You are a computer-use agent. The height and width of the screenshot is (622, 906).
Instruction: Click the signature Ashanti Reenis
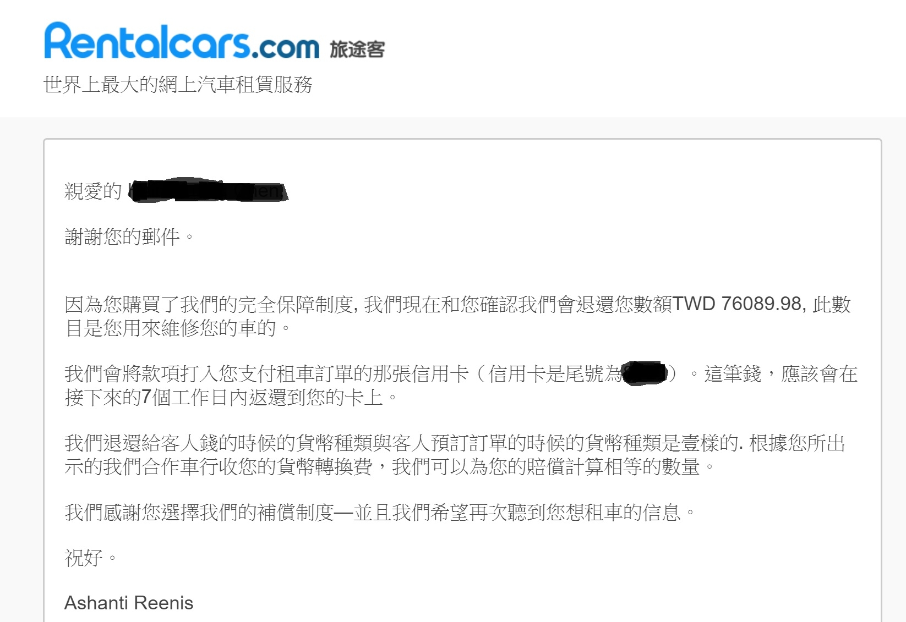(x=129, y=603)
